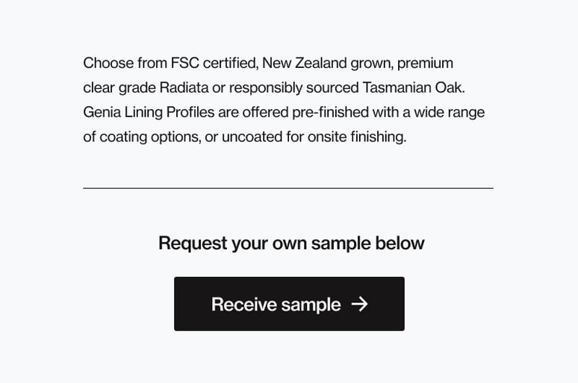578x383 pixels.
Task: Click the Receive sample button
Action: click(289, 304)
